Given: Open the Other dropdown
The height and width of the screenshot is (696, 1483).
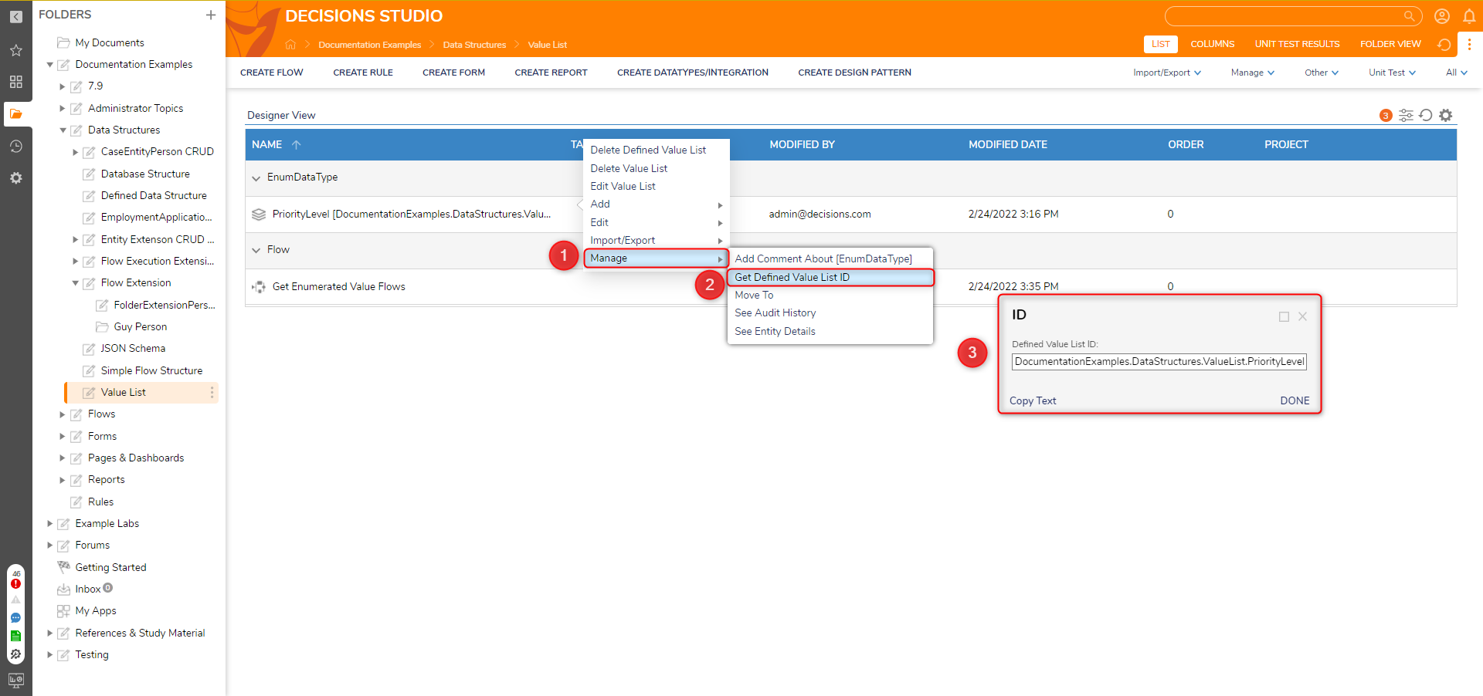Looking at the screenshot, I should 1322,73.
